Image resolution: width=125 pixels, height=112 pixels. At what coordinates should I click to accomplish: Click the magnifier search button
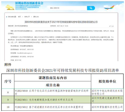pyautogui.click(x=91, y=8)
